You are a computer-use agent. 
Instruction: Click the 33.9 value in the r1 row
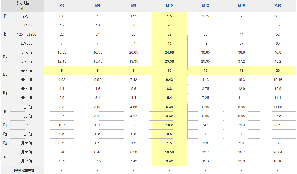point(278,125)
